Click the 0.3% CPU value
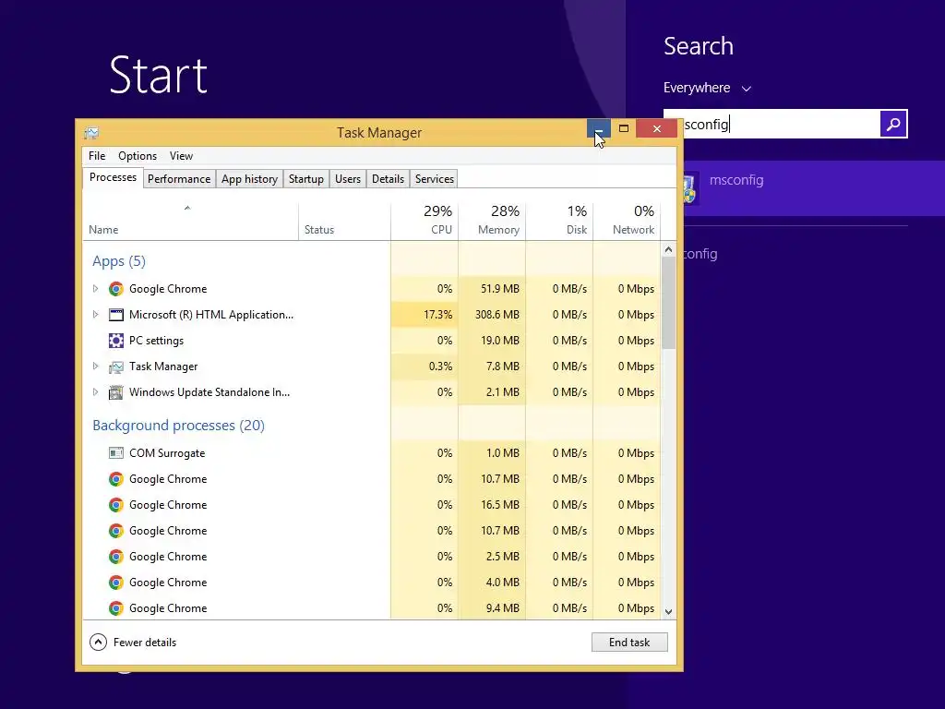Viewport: 945px width, 709px height. pyautogui.click(x=440, y=367)
